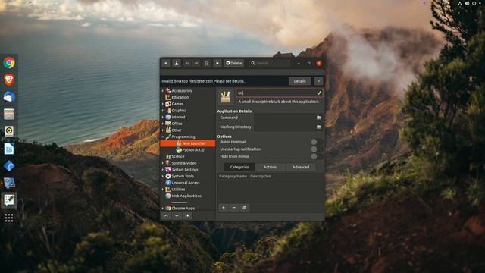Expand the Chrome Apps category arrow
485x273 pixels.
163,209
